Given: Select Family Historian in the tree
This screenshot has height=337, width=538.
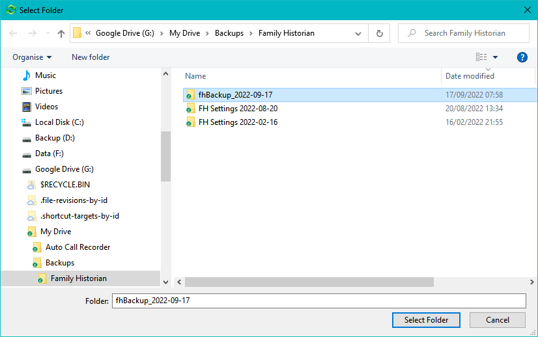Looking at the screenshot, I should pos(79,278).
